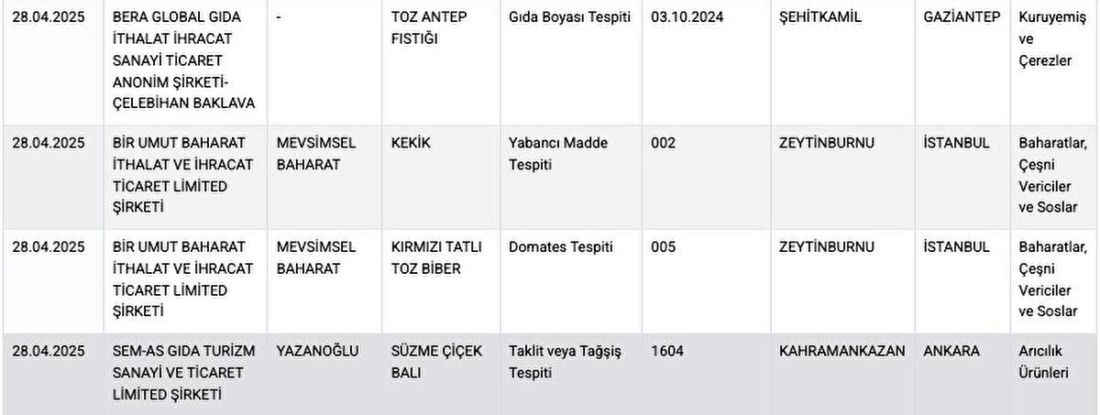1100x415 pixels.
Task: Click the KAHRAMANKAZAN district cell
Action: 842,351
